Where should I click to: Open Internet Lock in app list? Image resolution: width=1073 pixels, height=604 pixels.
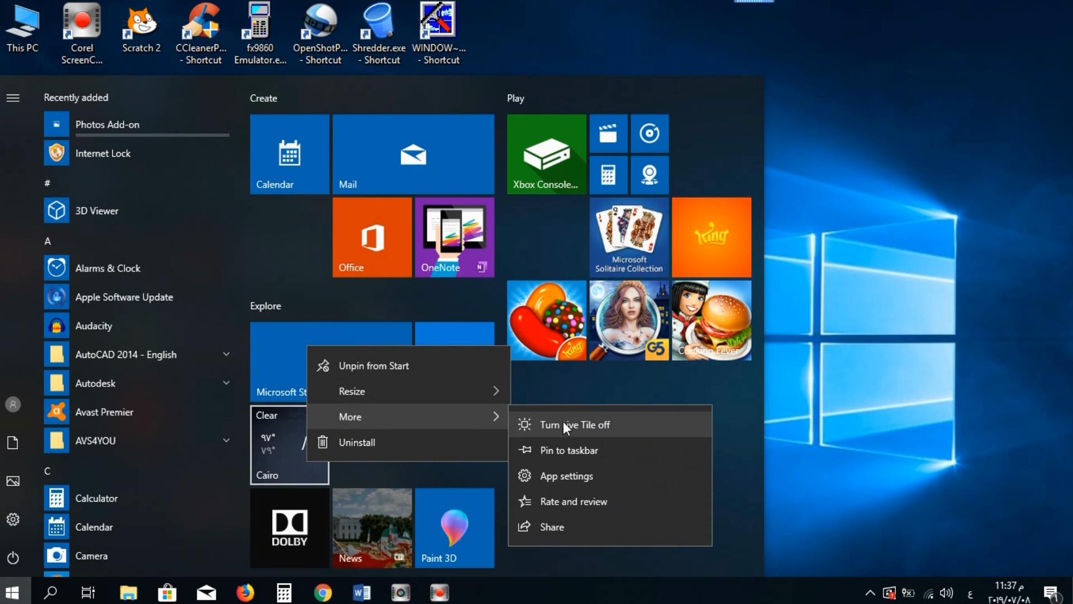(x=137, y=153)
